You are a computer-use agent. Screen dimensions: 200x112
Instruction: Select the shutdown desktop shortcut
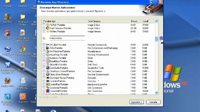(x=23, y=98)
